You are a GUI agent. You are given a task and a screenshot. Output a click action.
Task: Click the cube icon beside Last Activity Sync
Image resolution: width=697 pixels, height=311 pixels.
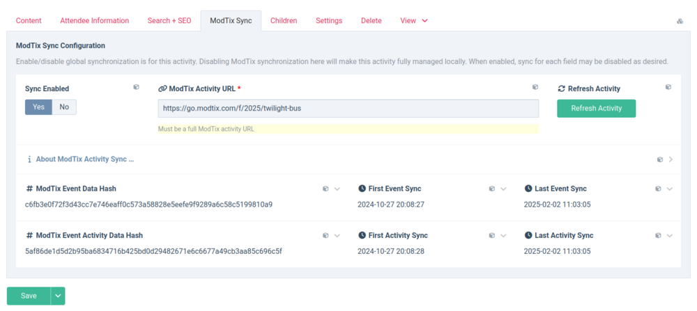pos(658,236)
